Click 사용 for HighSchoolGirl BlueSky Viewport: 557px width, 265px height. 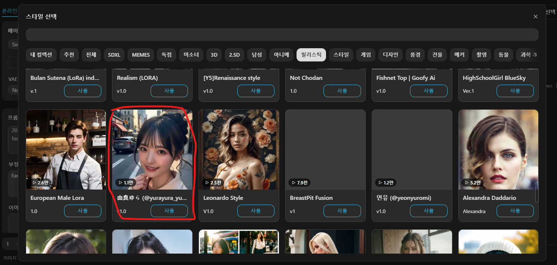(x=515, y=91)
